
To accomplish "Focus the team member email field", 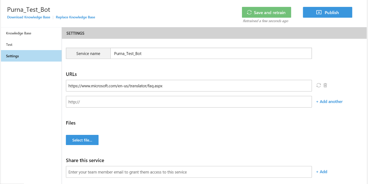I will (x=189, y=172).
